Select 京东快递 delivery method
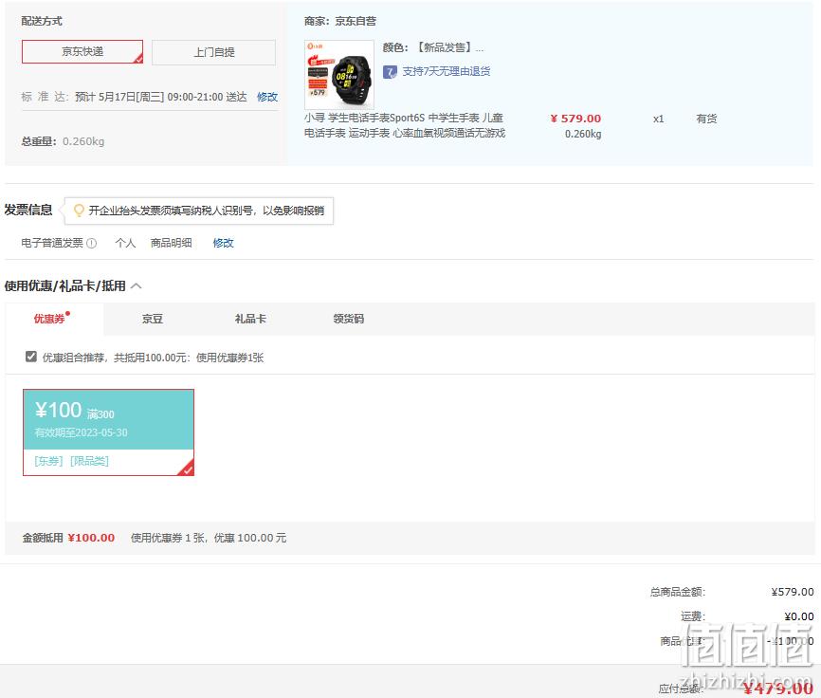Screen dimensions: 821x698 point(82,52)
